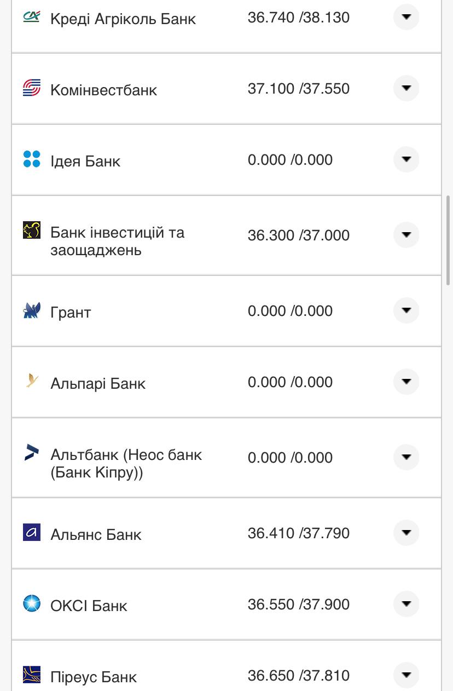453x691 pixels.
Task: Click the Комінвестбанк logo icon
Action: (x=32, y=88)
